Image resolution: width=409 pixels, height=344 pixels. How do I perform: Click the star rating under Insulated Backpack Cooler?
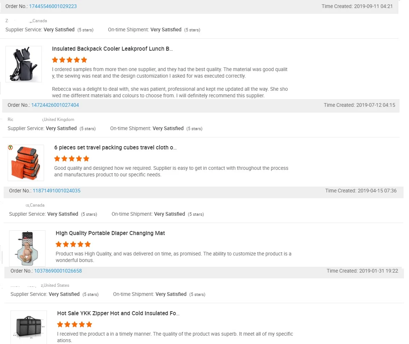coord(70,60)
